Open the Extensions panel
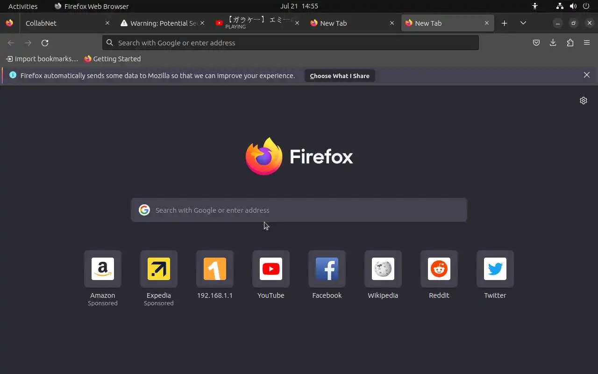The image size is (598, 374). (570, 43)
